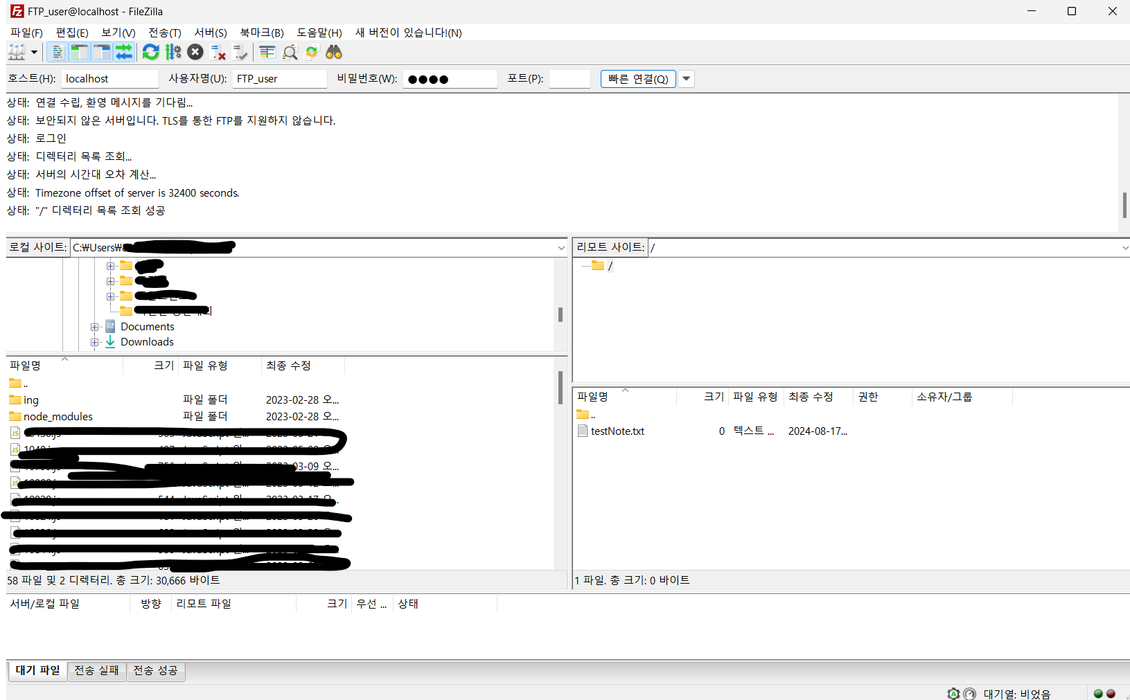Open the 북마크(B) menu
The height and width of the screenshot is (700, 1130).
tap(262, 33)
